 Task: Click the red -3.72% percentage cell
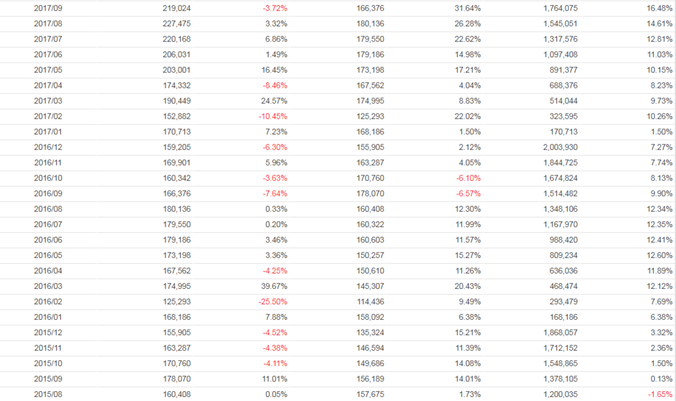(274, 9)
